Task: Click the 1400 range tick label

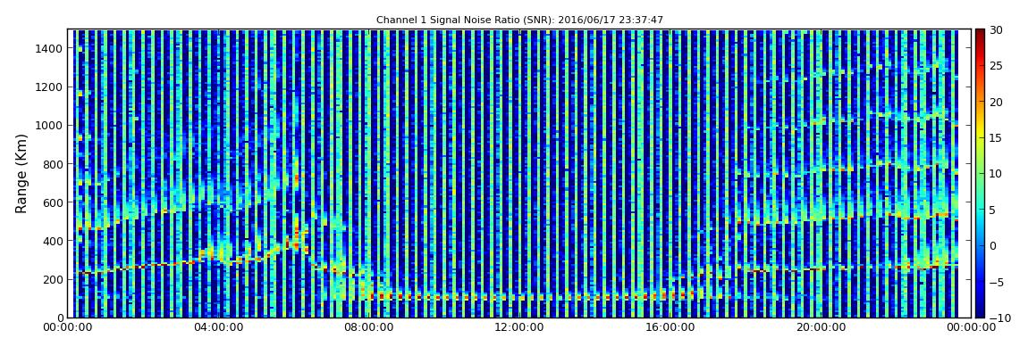Action: coord(50,48)
